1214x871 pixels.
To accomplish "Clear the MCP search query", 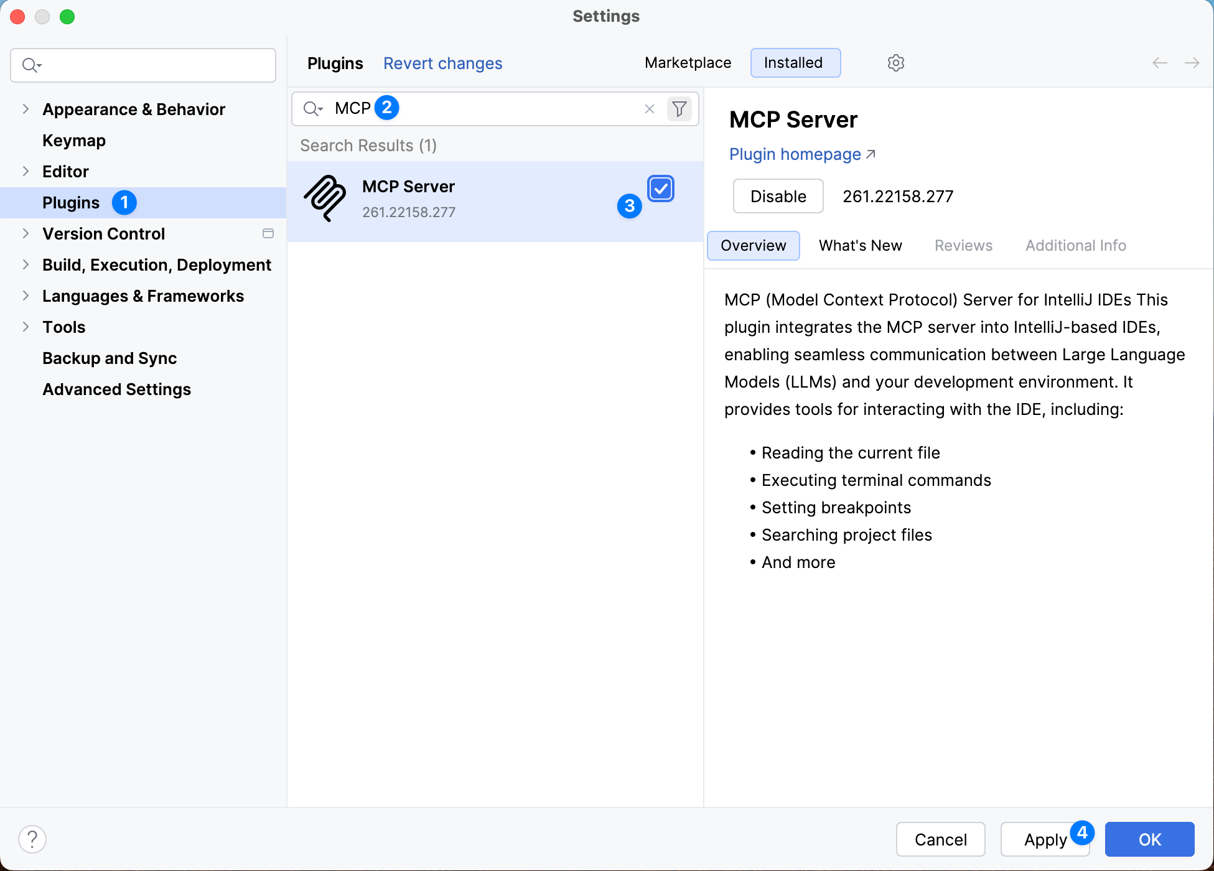I will pyautogui.click(x=649, y=108).
